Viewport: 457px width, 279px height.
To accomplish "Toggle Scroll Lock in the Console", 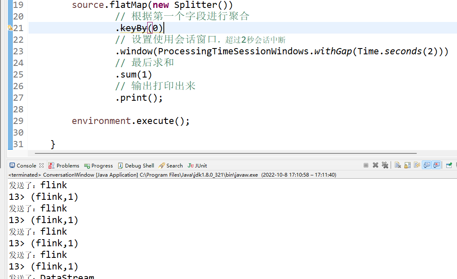I will click(407, 165).
